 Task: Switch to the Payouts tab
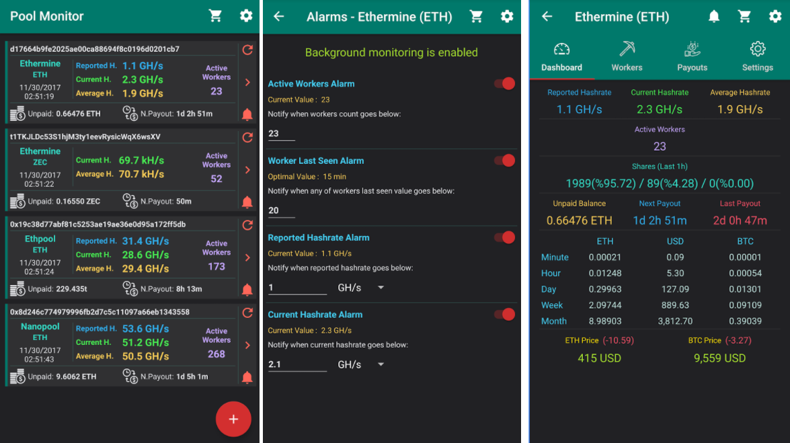tap(693, 57)
